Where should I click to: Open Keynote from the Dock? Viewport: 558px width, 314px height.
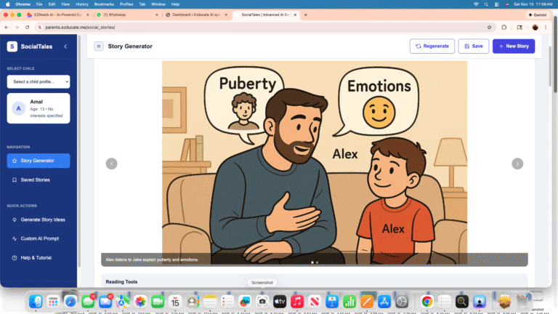(x=332, y=302)
